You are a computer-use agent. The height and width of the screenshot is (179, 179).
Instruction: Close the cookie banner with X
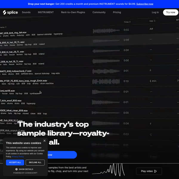tap(44, 141)
